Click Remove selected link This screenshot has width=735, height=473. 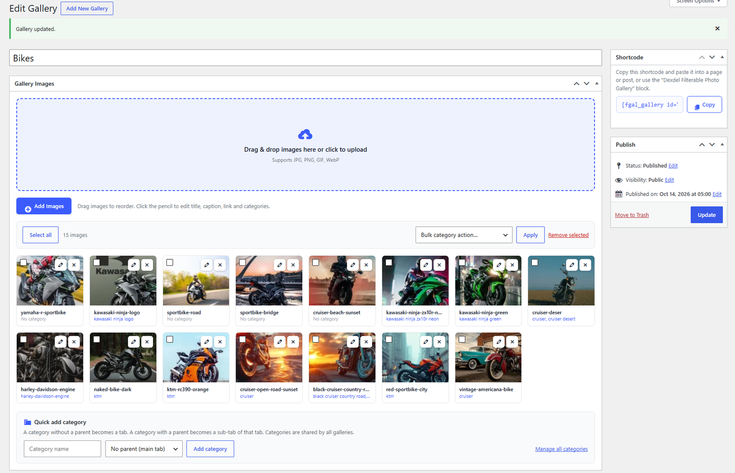click(568, 235)
